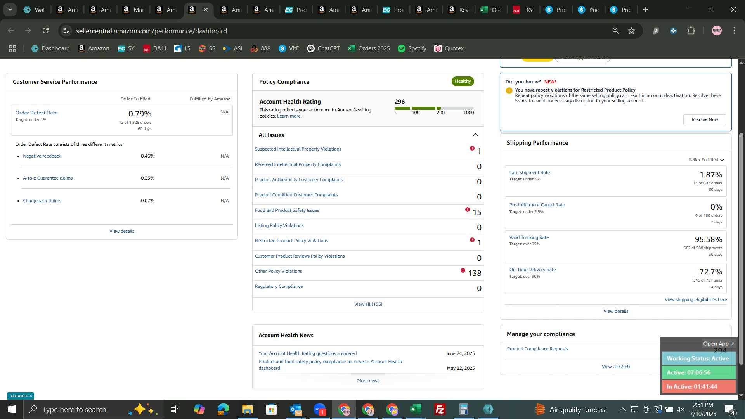Click the info icon in Did you know box

(x=509, y=91)
